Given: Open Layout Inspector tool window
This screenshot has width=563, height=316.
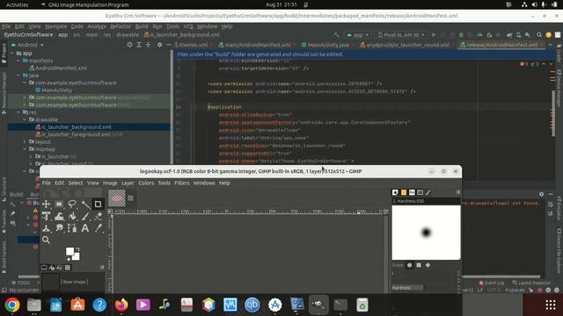Looking at the screenshot, I should pos(531,283).
